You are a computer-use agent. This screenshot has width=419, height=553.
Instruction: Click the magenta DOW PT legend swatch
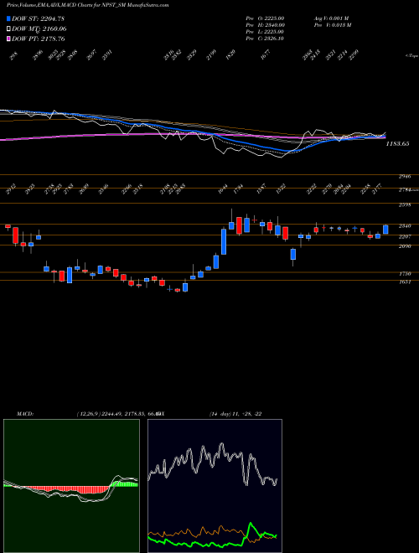pos(8,39)
